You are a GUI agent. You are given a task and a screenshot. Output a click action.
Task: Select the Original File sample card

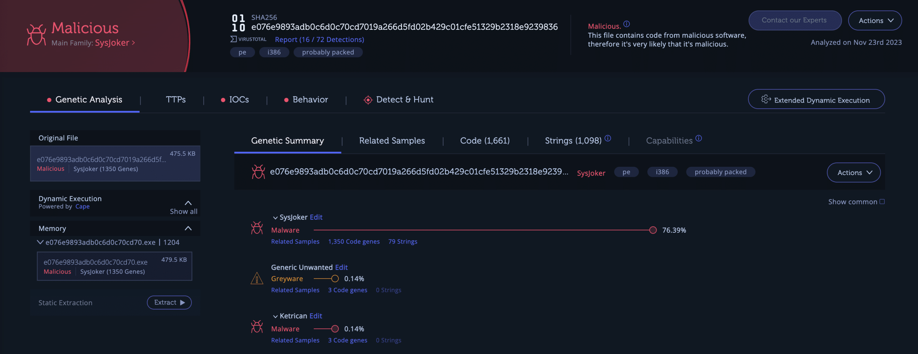click(x=115, y=163)
